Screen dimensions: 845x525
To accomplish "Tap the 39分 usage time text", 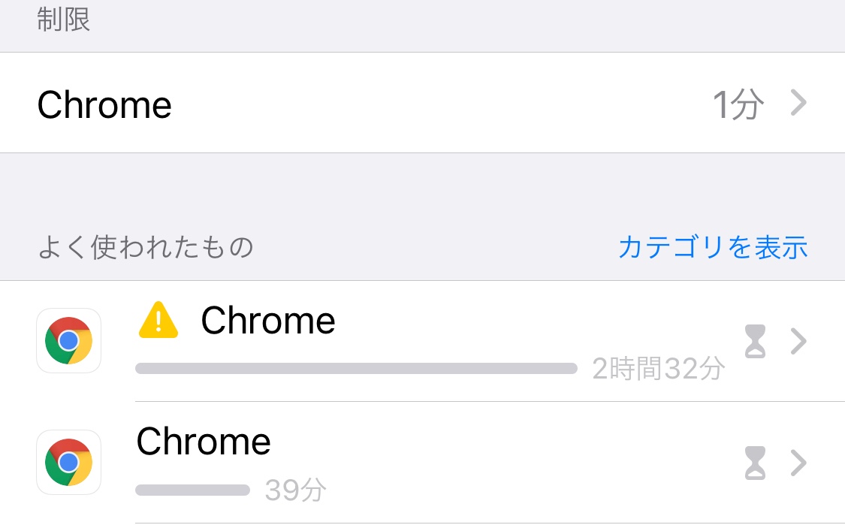I will coord(295,490).
